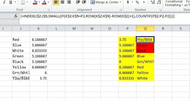This screenshot has height=101, width=190.
Task: Click into the formula bar INDEX formula
Action: tap(97, 16)
